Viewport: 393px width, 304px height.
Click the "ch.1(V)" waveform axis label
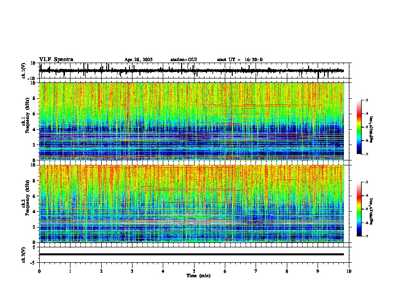(x=24, y=71)
